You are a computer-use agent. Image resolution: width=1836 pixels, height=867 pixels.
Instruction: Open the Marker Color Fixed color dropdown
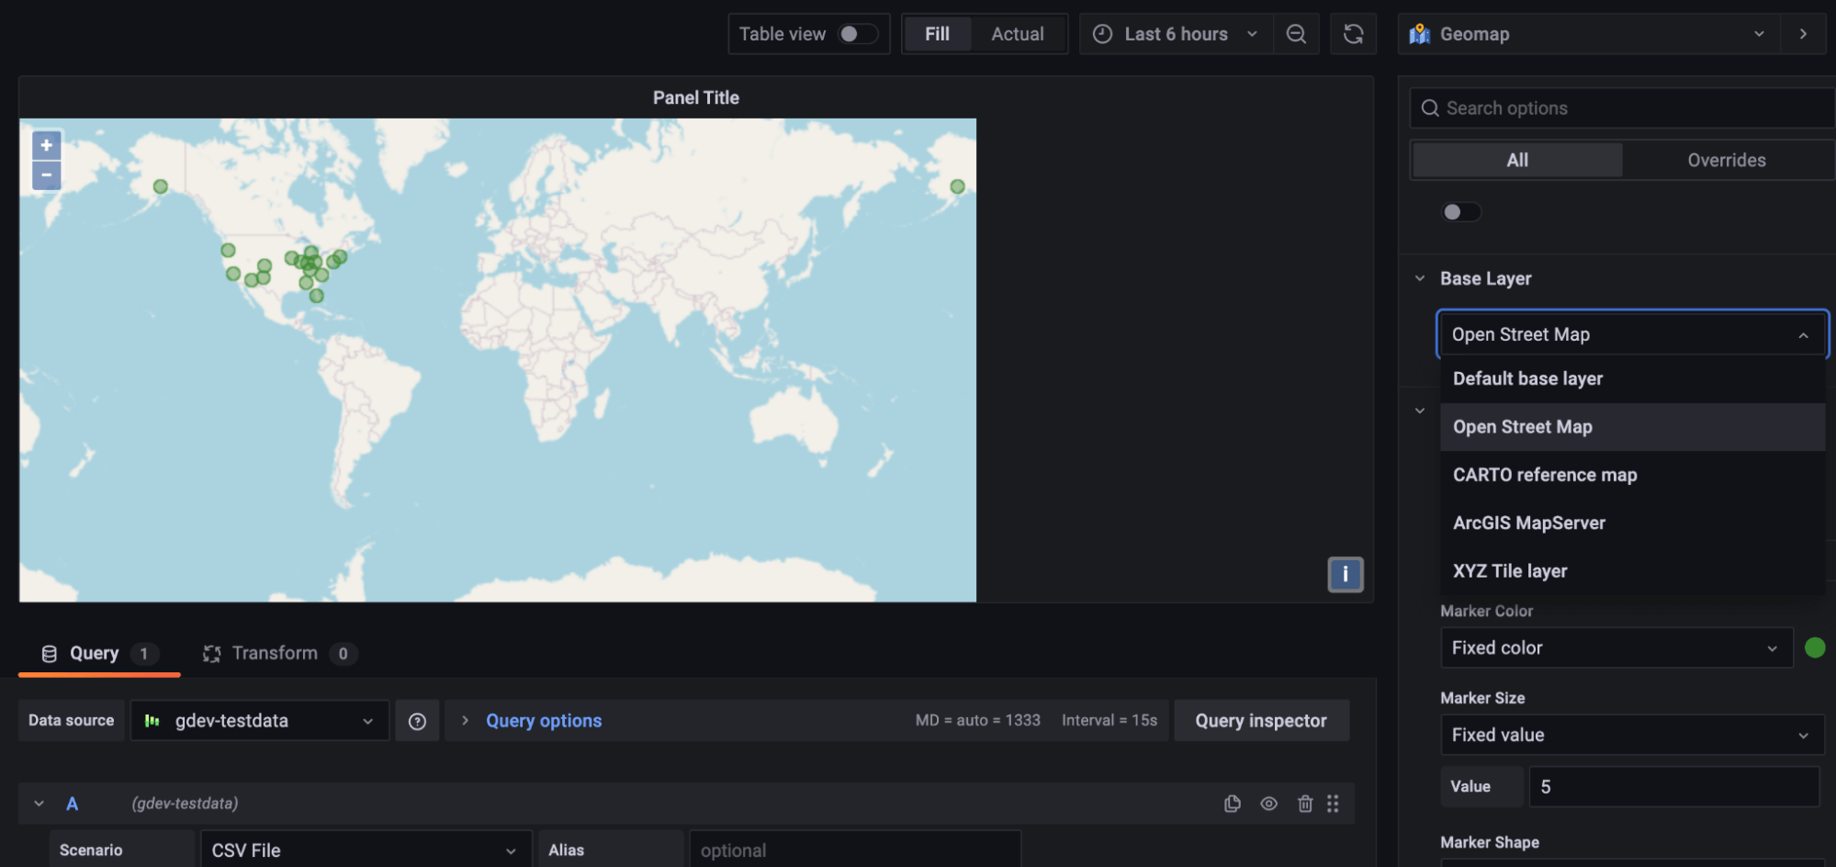pyautogui.click(x=1615, y=647)
